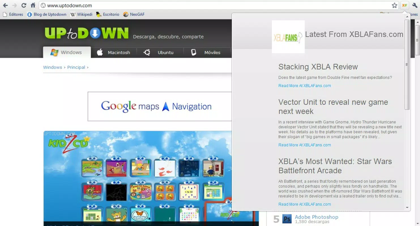This screenshot has height=226, width=420.
Task: Click the popup scrollbar up arrow
Action: (407, 17)
